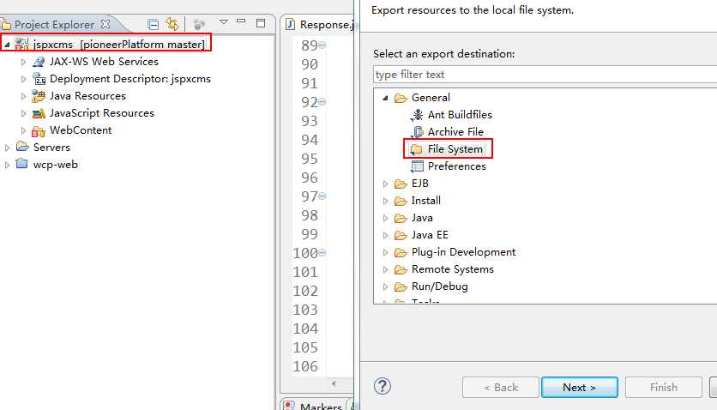Click the JavaScript Resources icon
Image resolution: width=717 pixels, height=410 pixels.
pos(39,113)
